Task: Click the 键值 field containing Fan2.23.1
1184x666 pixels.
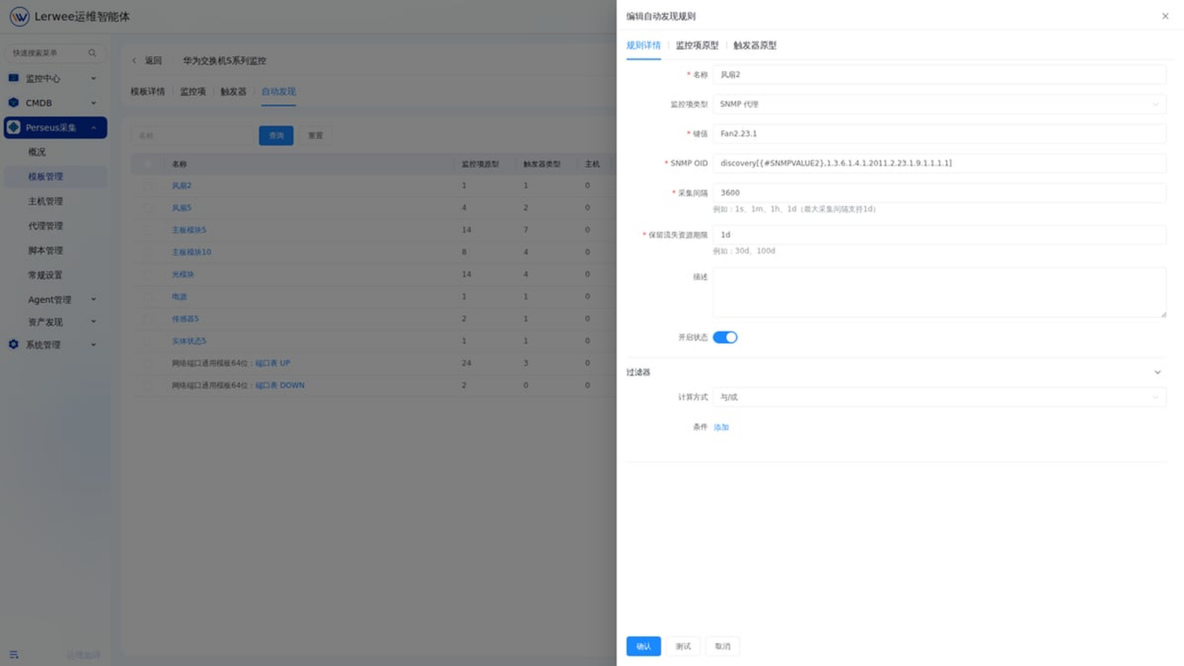Action: 939,134
